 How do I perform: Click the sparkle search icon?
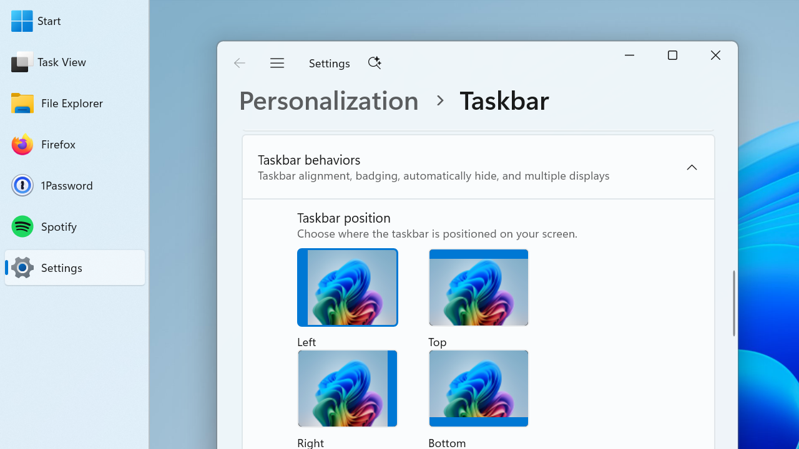click(375, 62)
